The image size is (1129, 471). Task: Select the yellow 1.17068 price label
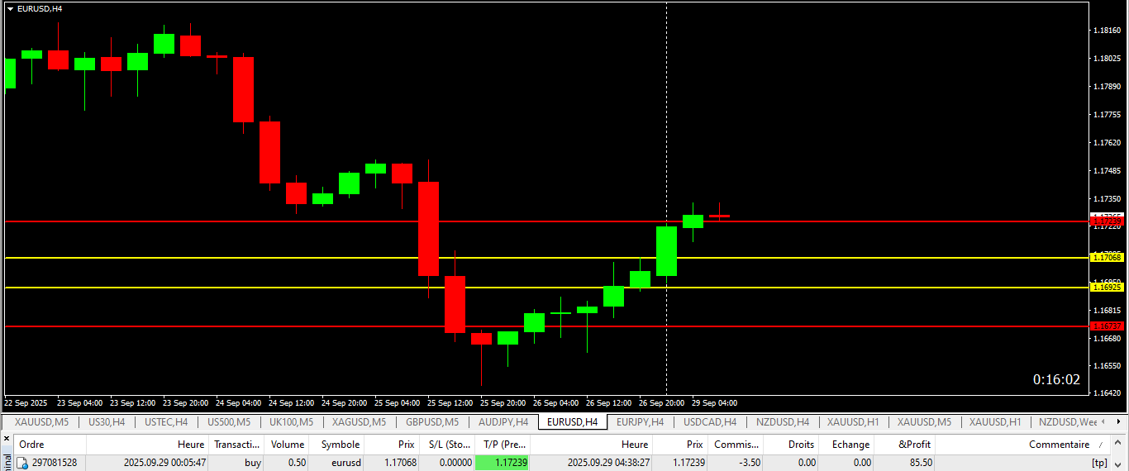(1107, 257)
